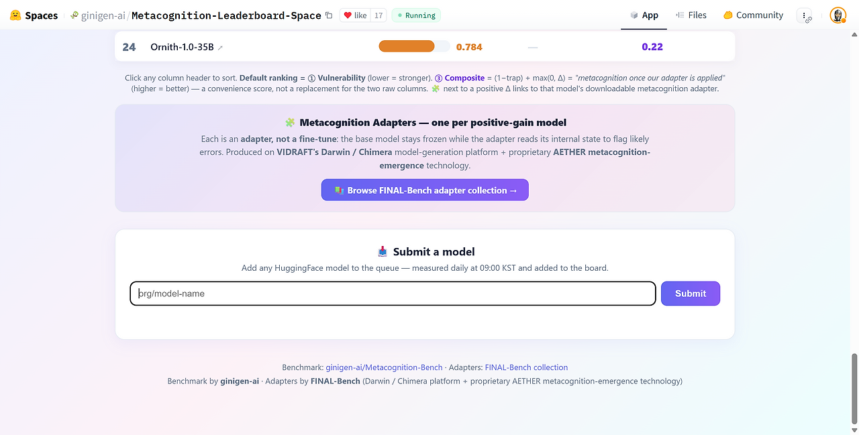Open the Metacognition-Leaderboard-Space repository link
Screen dimensions: 859x435
click(x=226, y=15)
